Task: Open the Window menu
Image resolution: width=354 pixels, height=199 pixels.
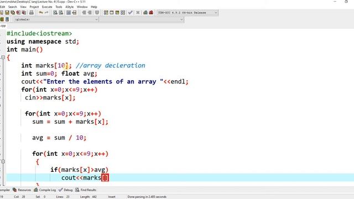Action: coord(82,7)
